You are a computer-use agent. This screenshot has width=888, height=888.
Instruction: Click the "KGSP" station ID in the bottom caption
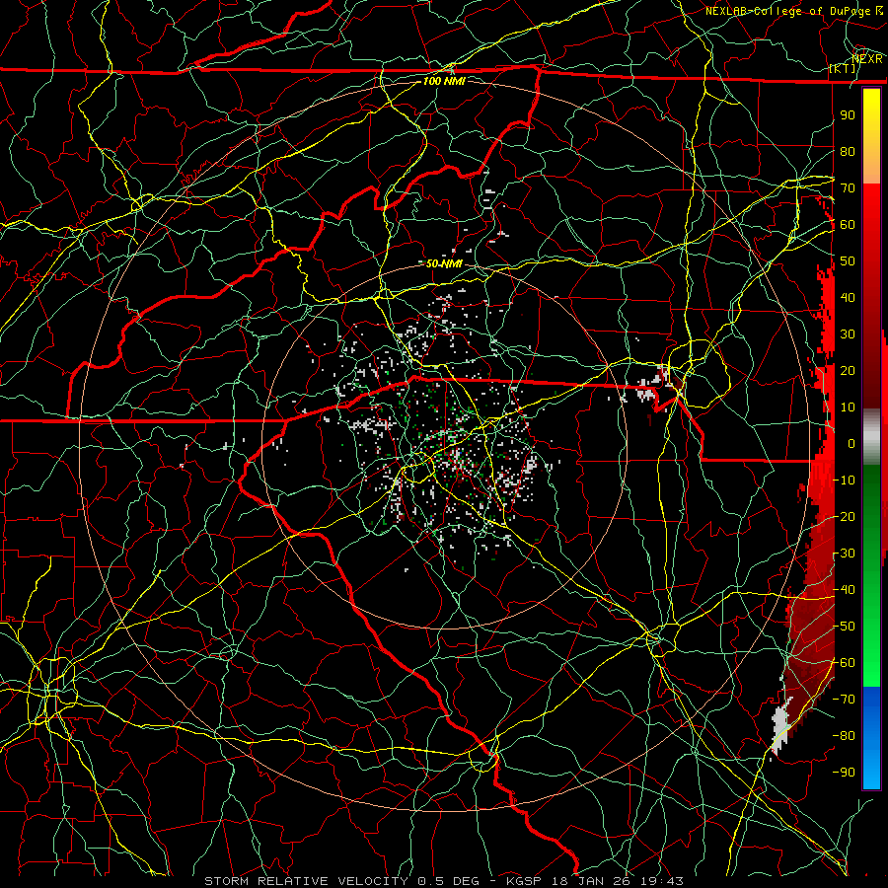(x=524, y=881)
